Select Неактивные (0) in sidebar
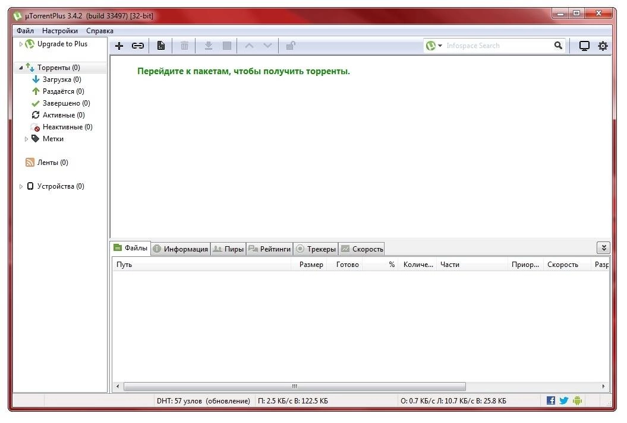This screenshot has height=423, width=627. pyautogui.click(x=68, y=127)
